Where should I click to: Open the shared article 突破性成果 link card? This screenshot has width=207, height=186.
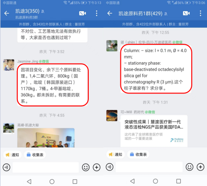(154, 131)
